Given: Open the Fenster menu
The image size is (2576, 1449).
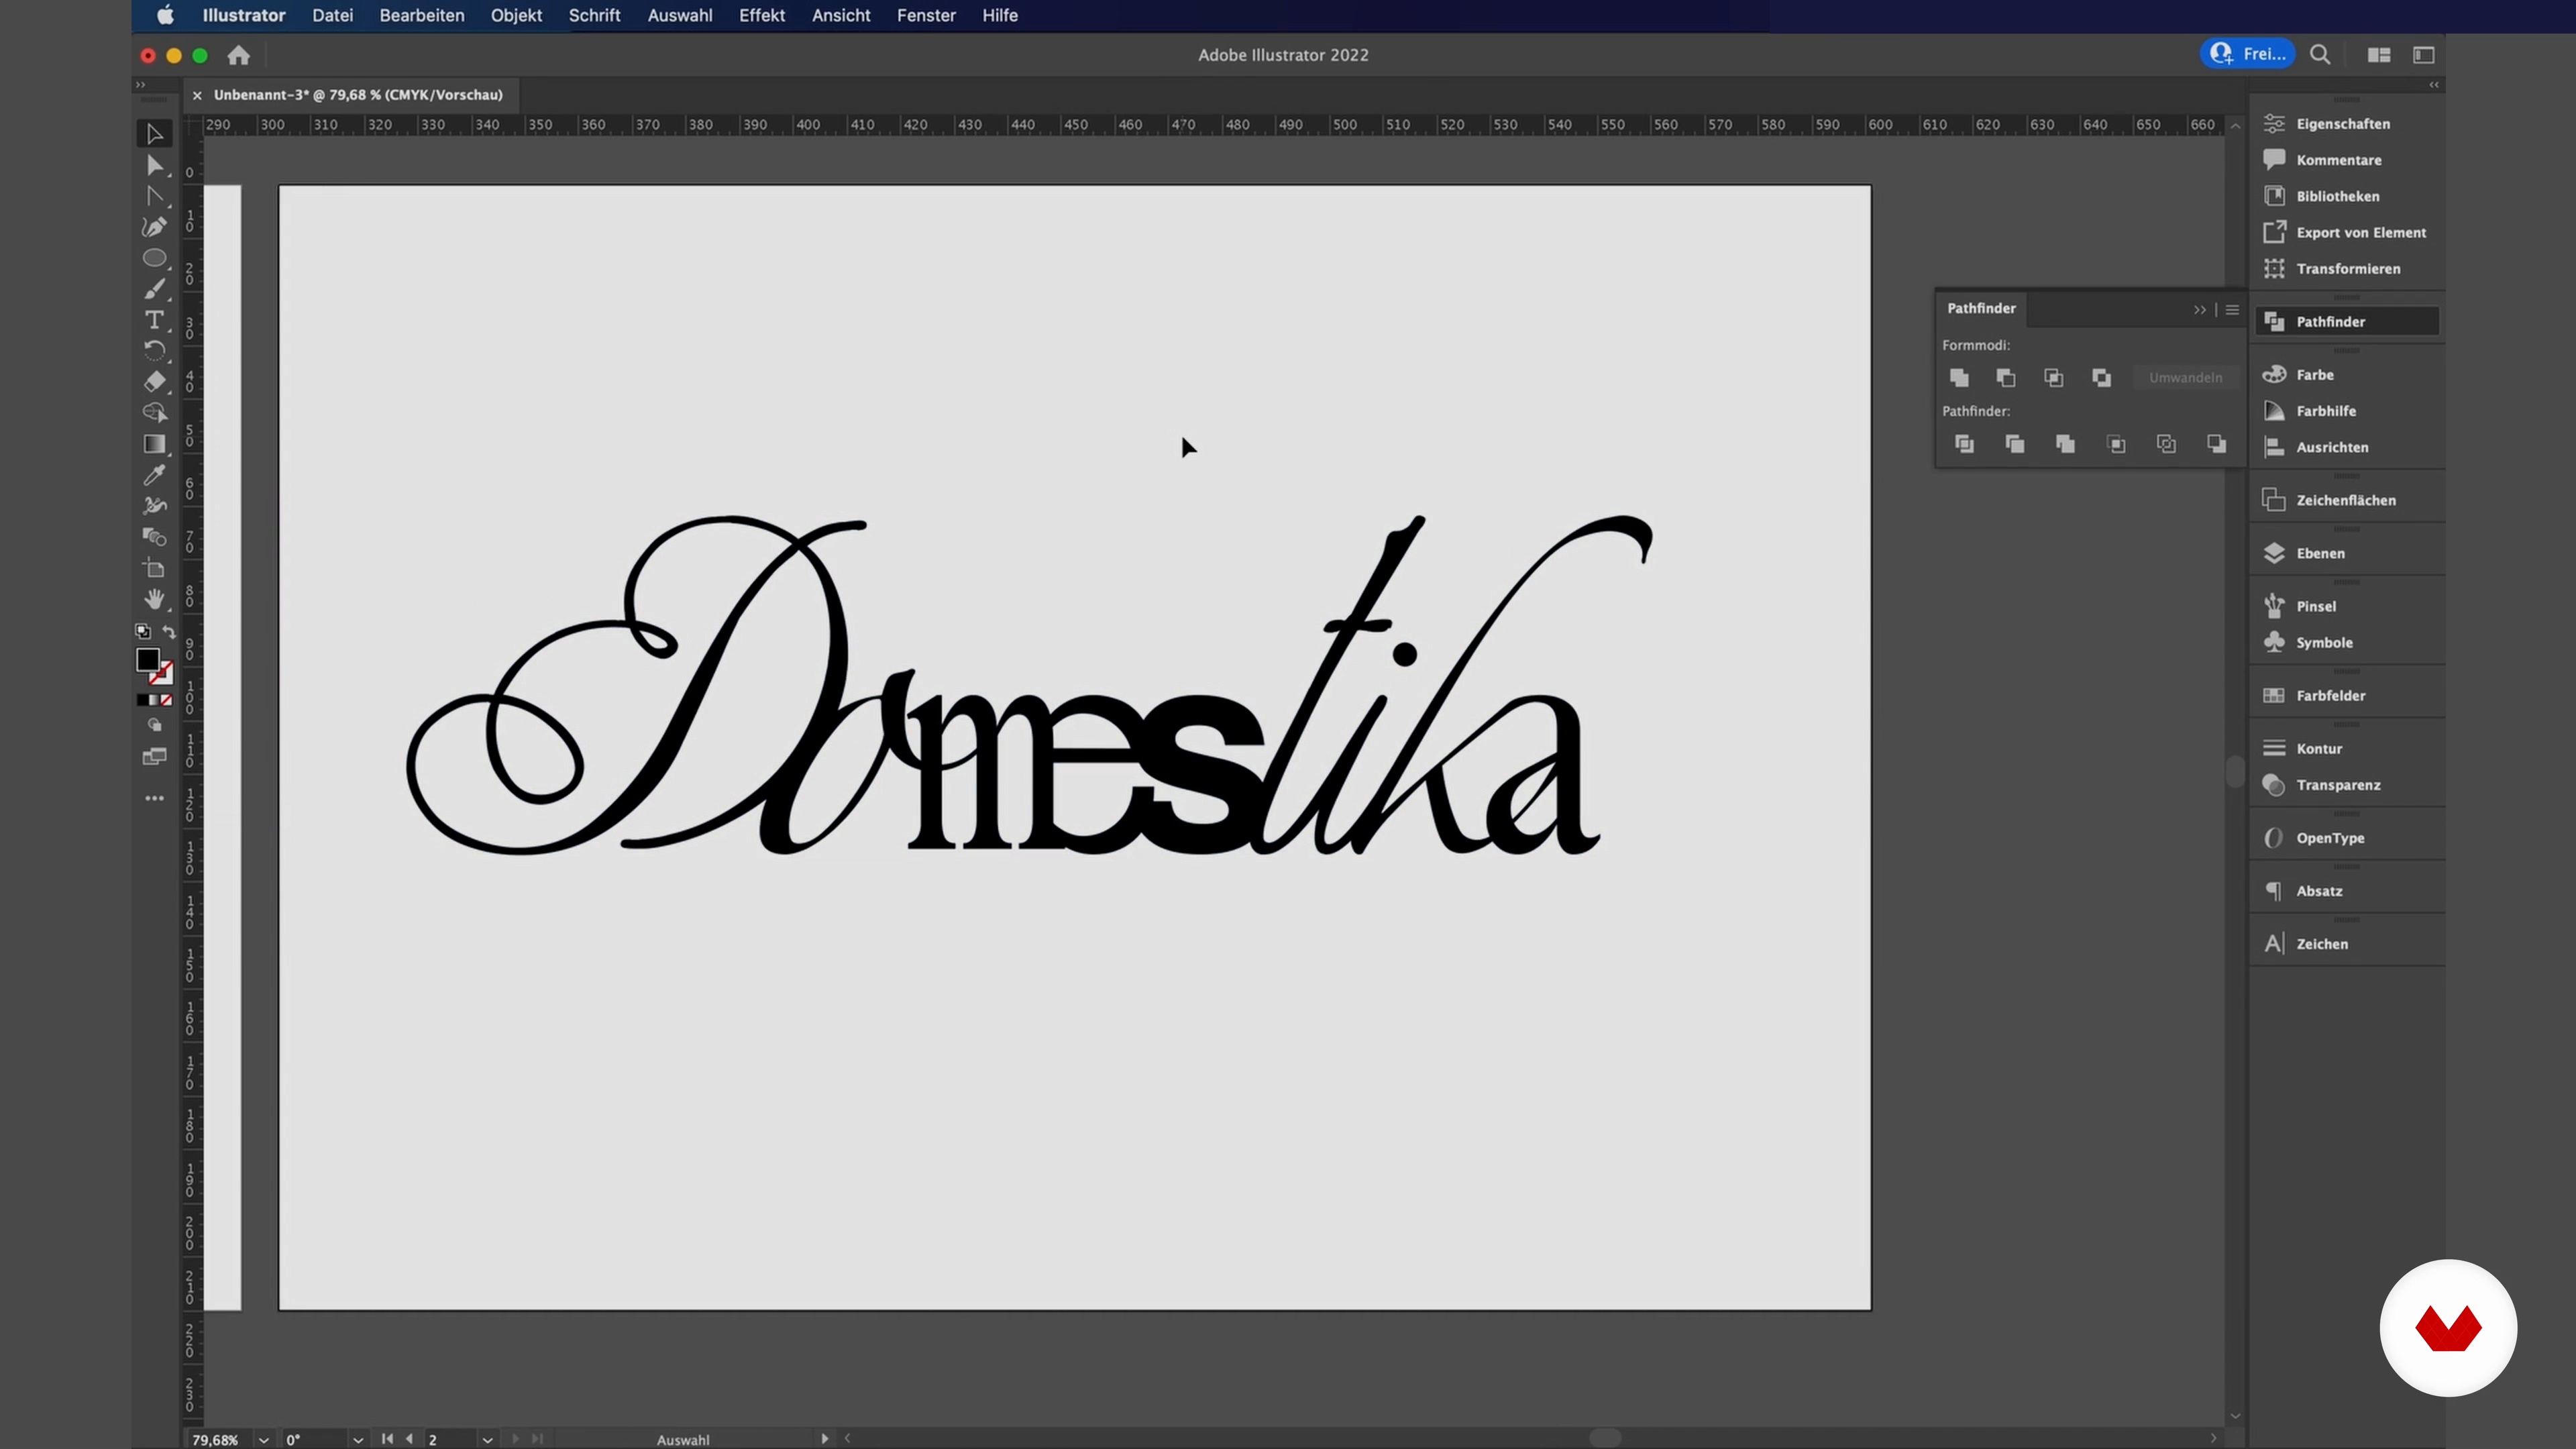Looking at the screenshot, I should pos(926,15).
